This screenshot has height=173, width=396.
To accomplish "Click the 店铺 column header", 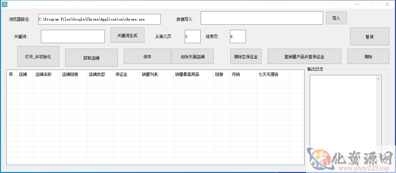I will click(25, 75).
